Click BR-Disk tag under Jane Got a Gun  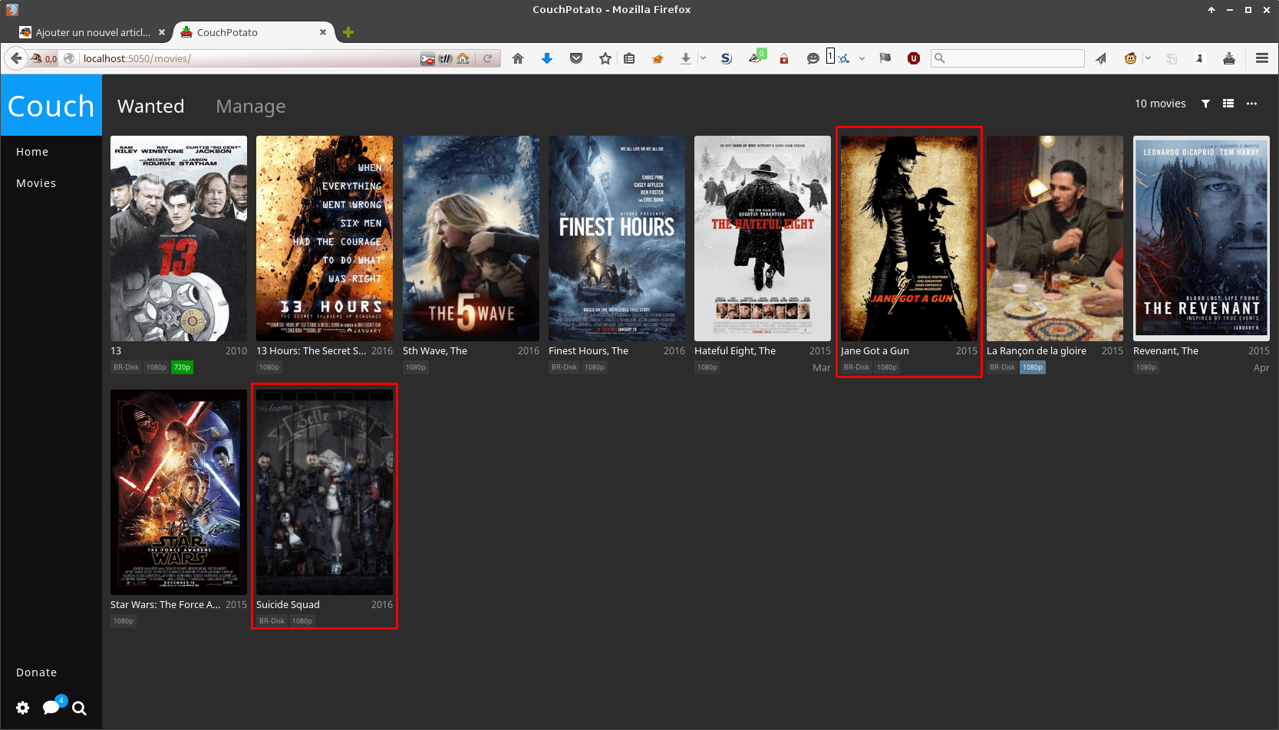tap(856, 367)
